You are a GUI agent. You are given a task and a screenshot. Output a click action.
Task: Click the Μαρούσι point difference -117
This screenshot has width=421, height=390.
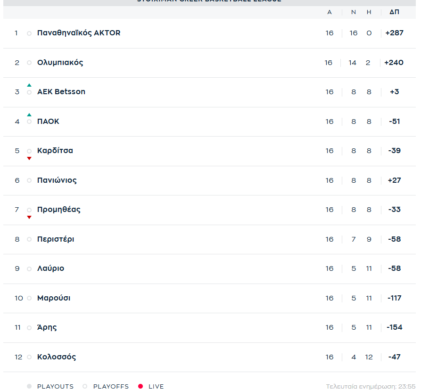pyautogui.click(x=394, y=298)
